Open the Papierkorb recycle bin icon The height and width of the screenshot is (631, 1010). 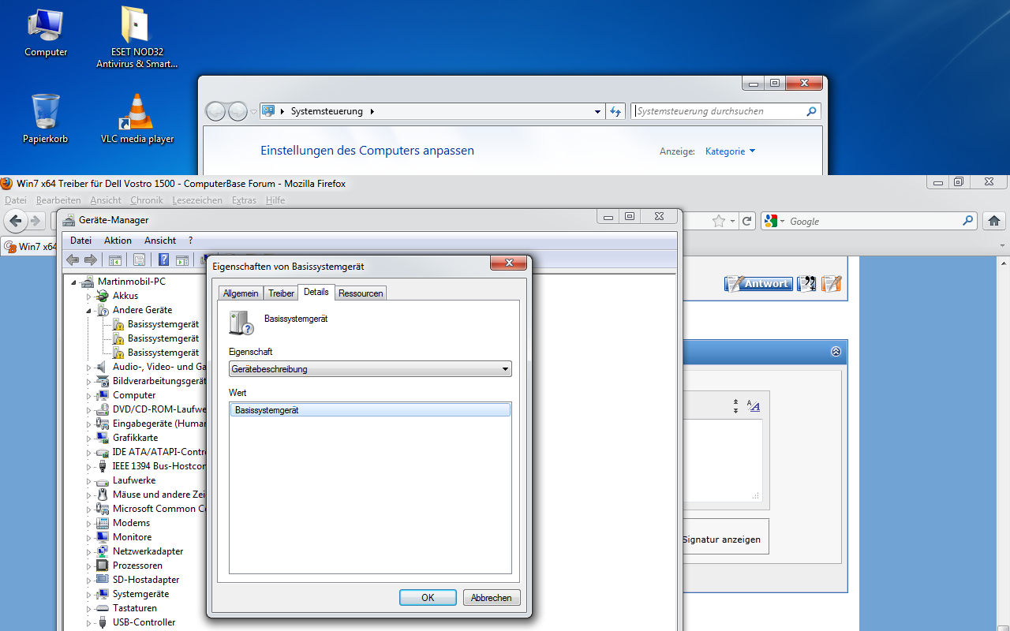coord(46,118)
